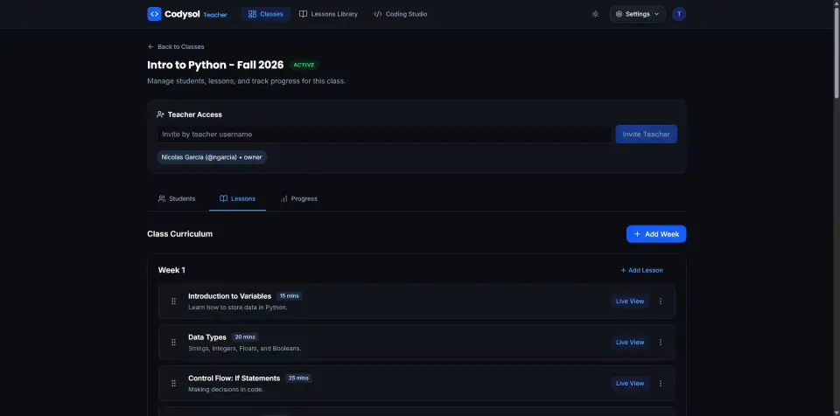Click the Teacher Access person-plus icon
Image resolution: width=840 pixels, height=416 pixels.
point(160,114)
